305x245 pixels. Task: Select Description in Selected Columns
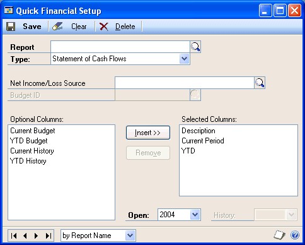click(199, 131)
